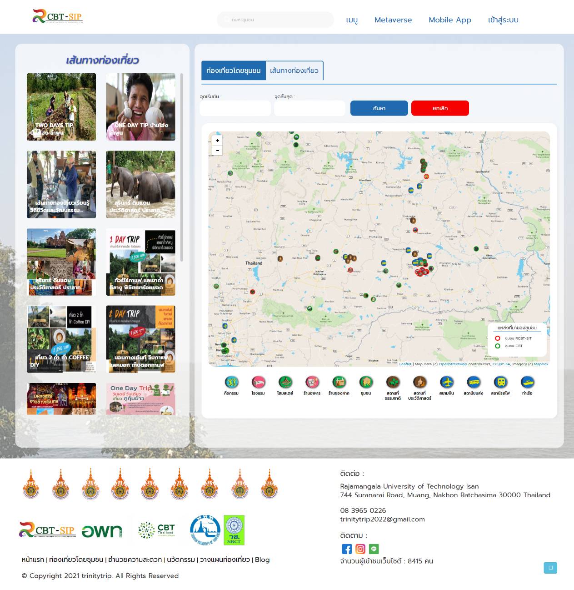Zoom in on the map
The width and height of the screenshot is (574, 590).
coord(218,141)
